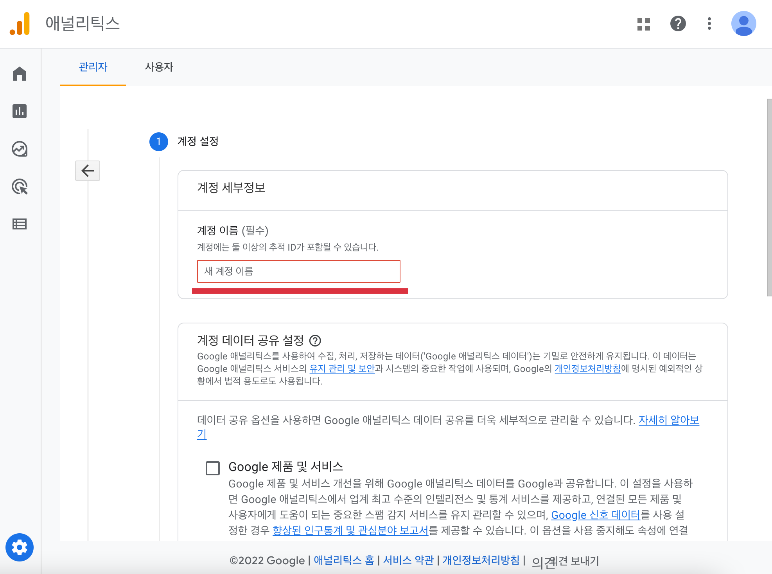Click the 서비스 약관 footer link
Viewport: 772px width, 574px height.
(x=408, y=560)
